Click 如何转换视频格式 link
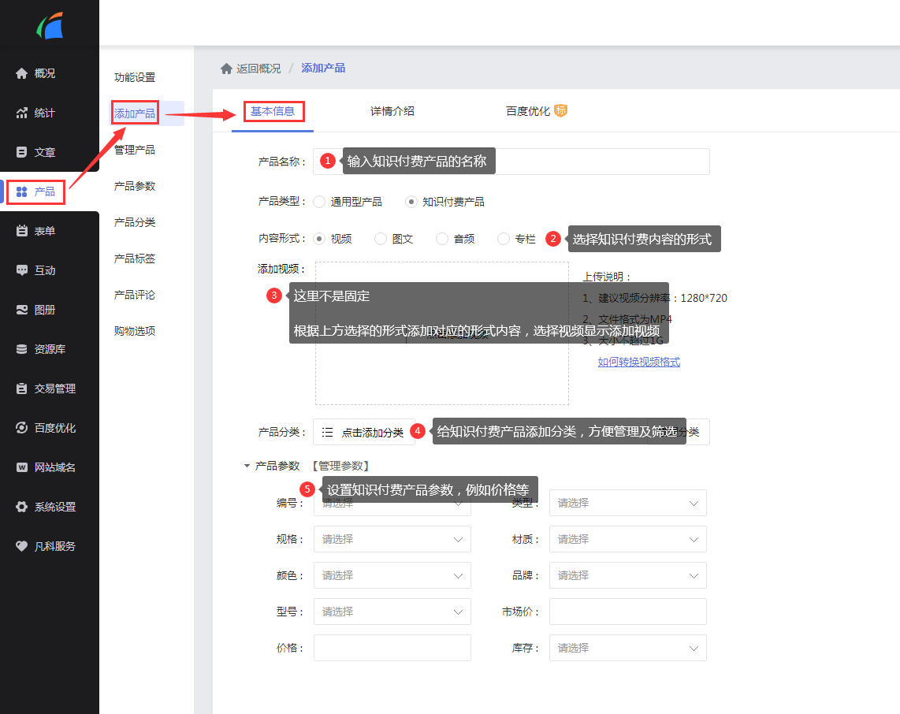900x714 pixels. click(x=638, y=363)
